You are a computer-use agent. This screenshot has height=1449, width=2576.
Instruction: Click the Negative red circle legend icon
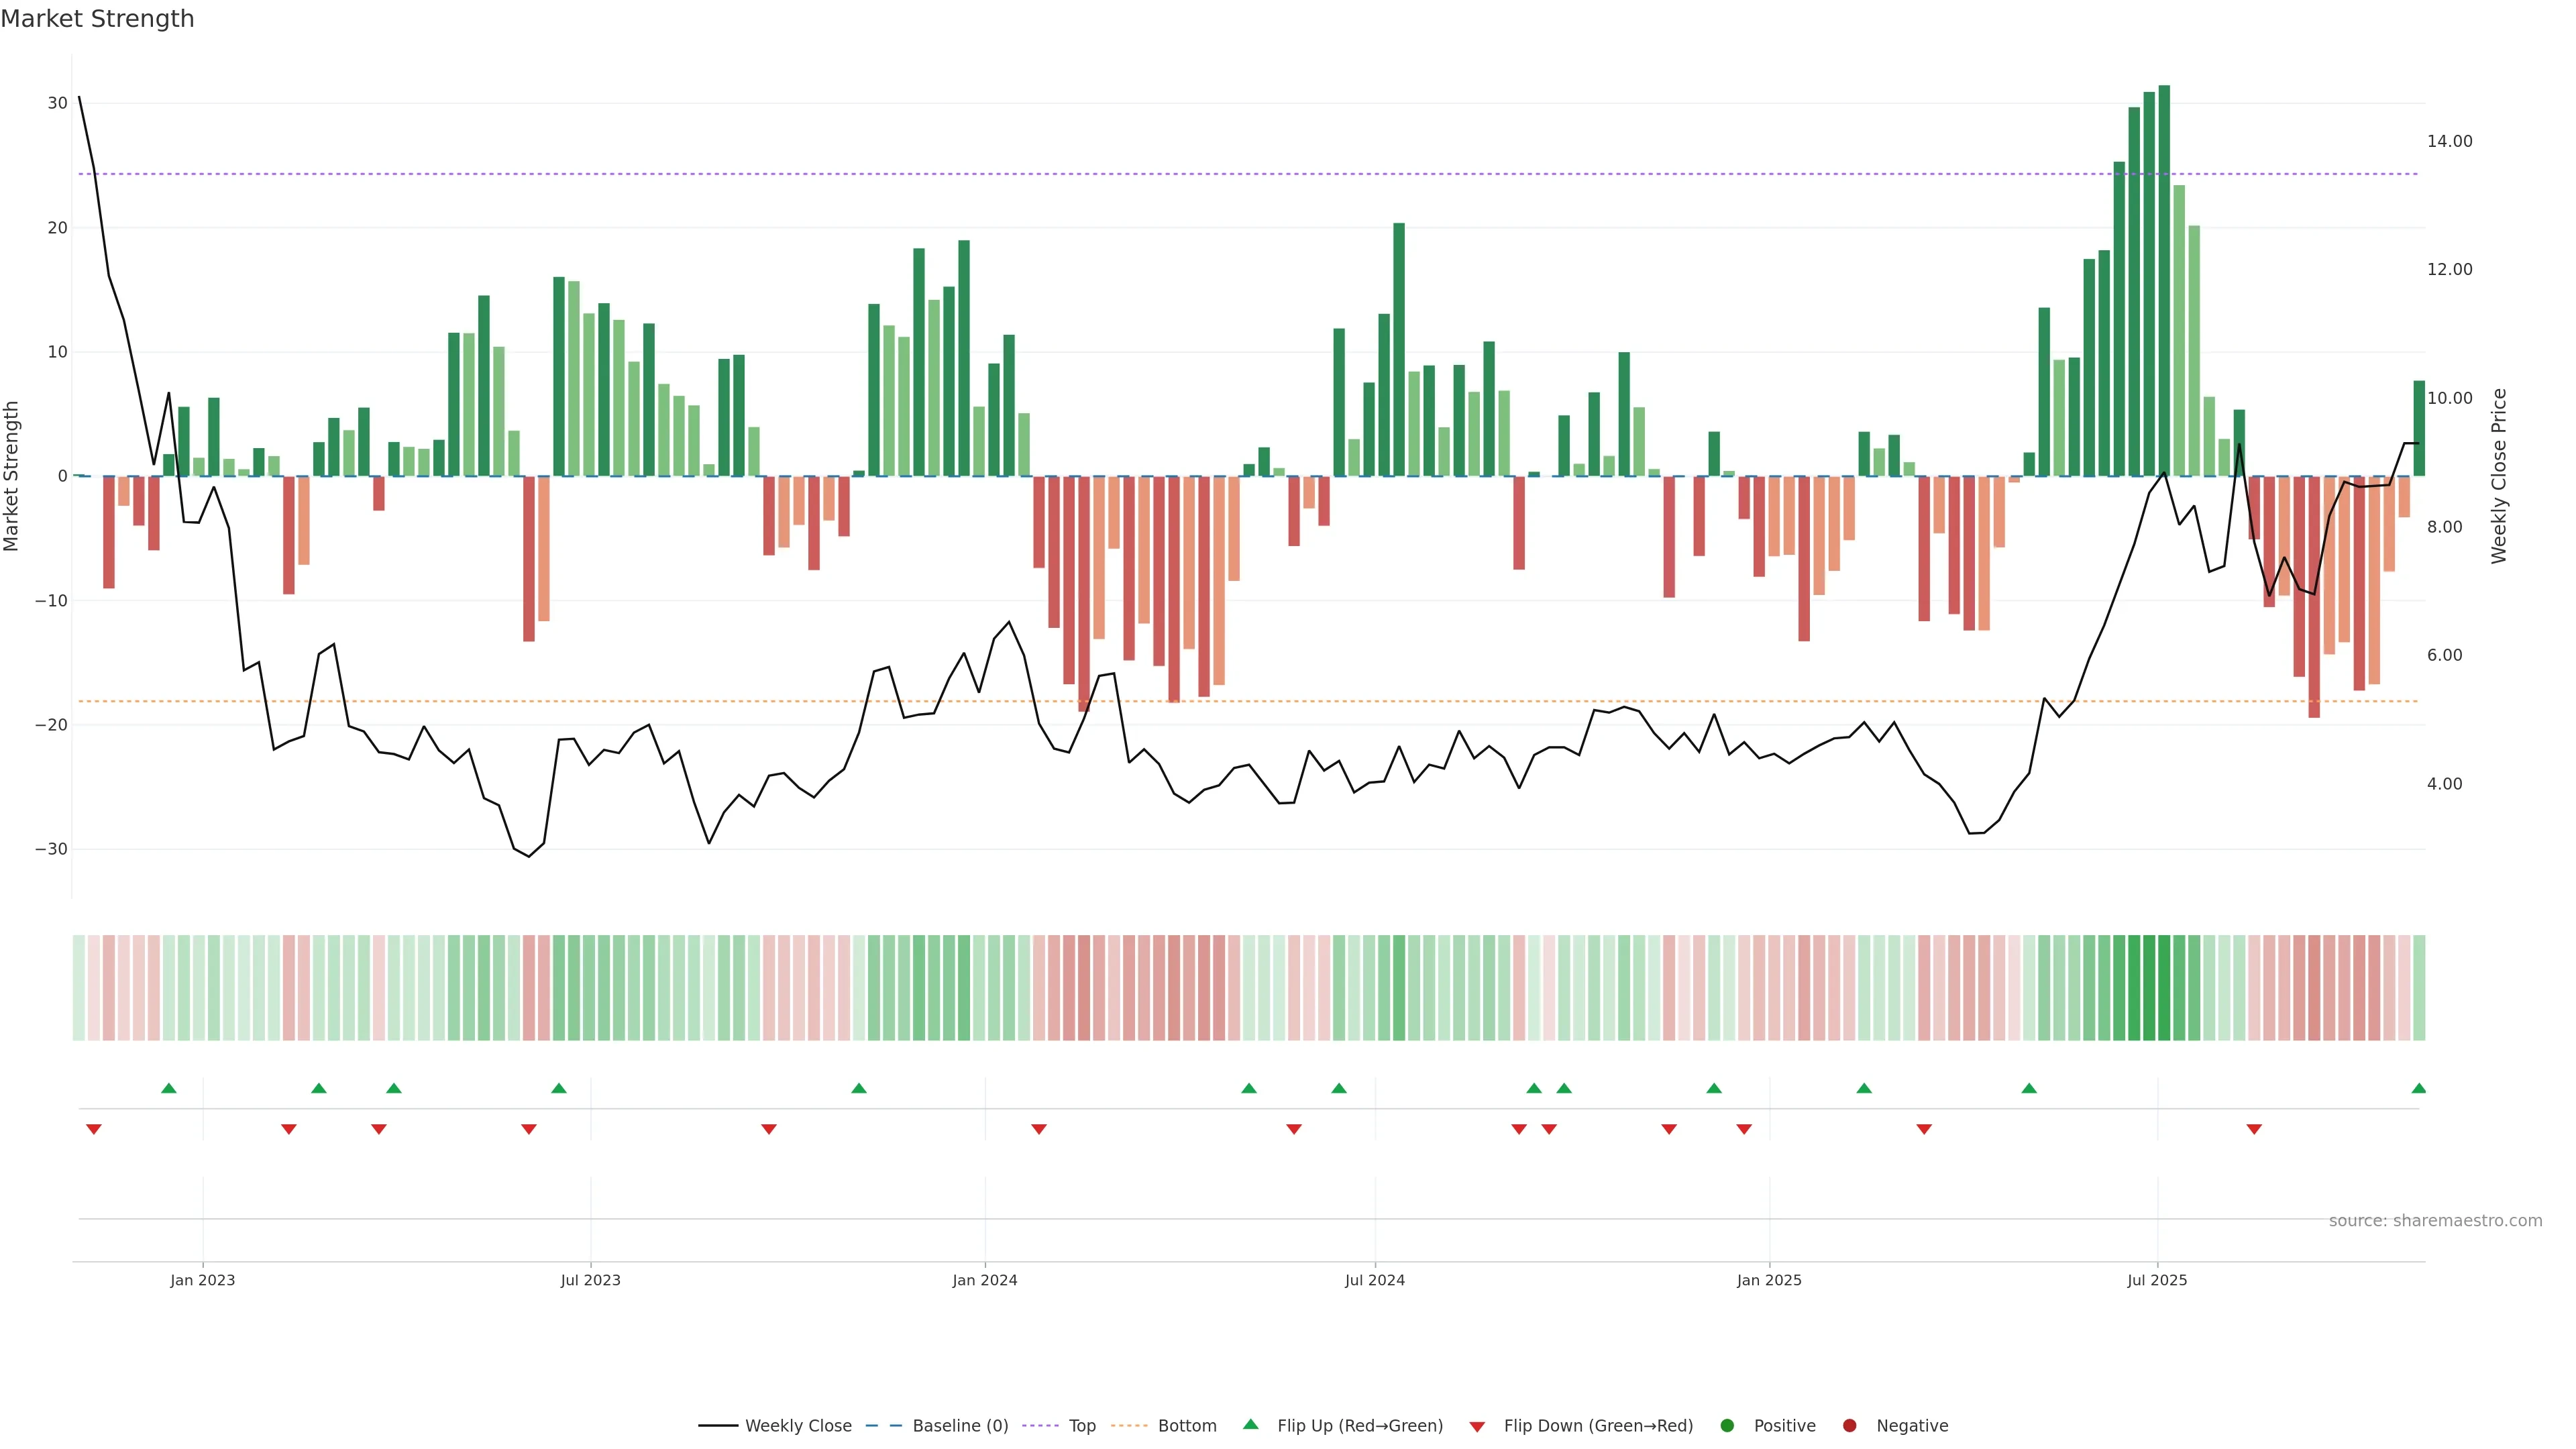click(x=1849, y=1426)
